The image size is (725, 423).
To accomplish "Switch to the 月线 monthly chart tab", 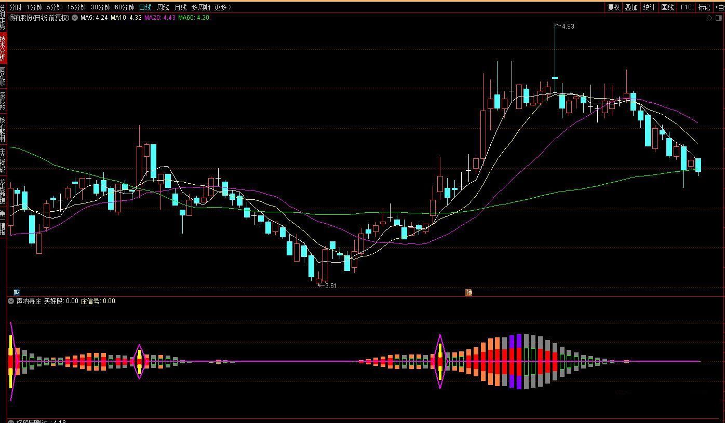I will [180, 7].
